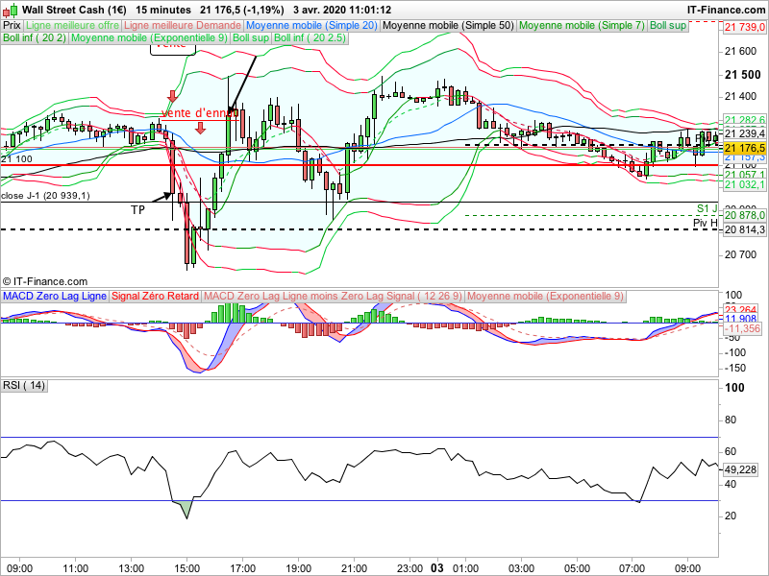Click the 21:00 time axis label

[x=354, y=568]
